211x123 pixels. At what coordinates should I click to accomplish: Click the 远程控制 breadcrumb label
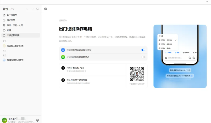click(x=63, y=20)
